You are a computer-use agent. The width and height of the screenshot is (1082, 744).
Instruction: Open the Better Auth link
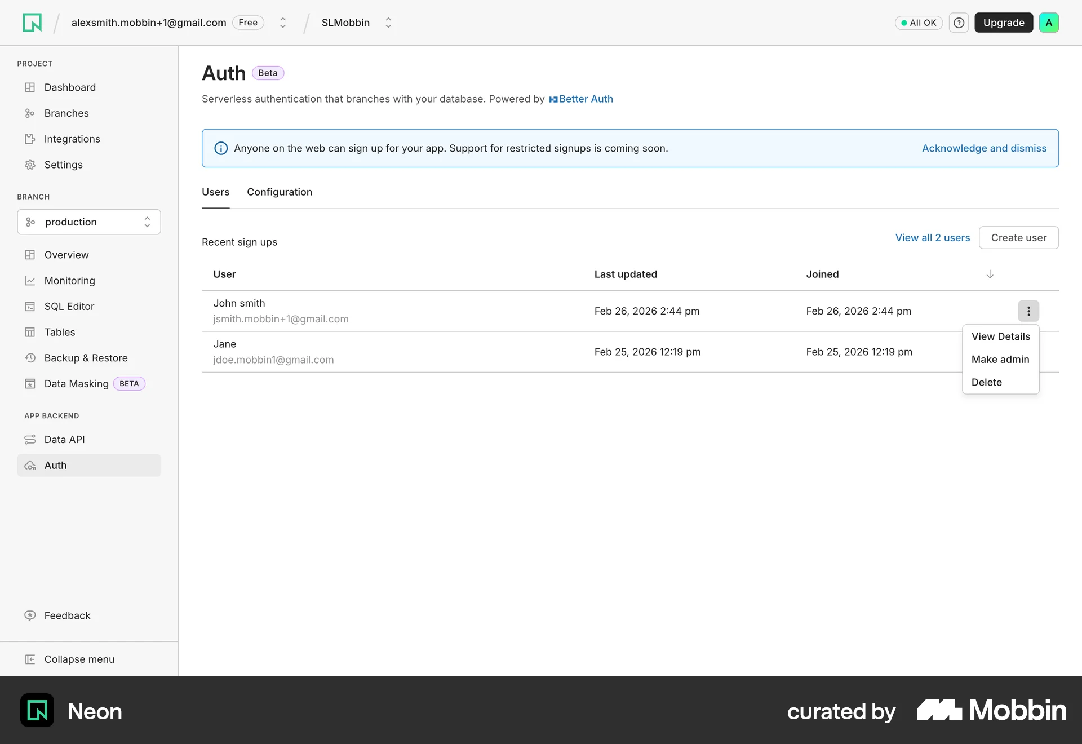[x=581, y=99]
